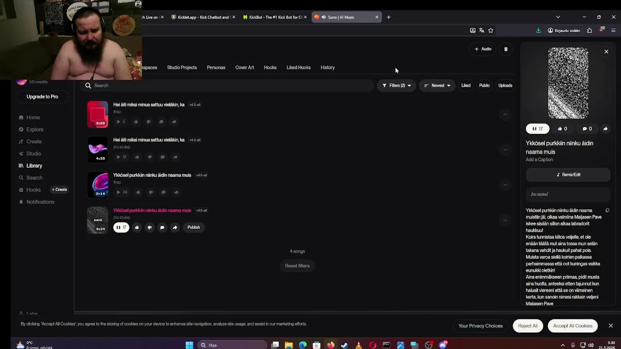This screenshot has height=349, width=621.
Task: Open more options for the 3:20 song
Action: click(x=505, y=114)
